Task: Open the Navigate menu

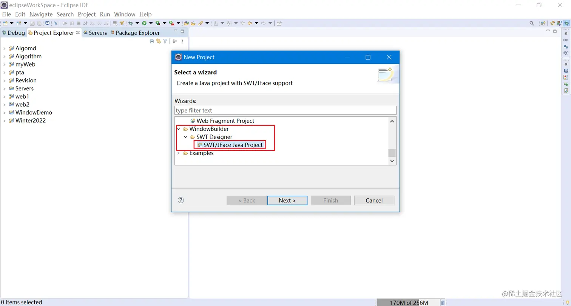Action: click(x=41, y=14)
